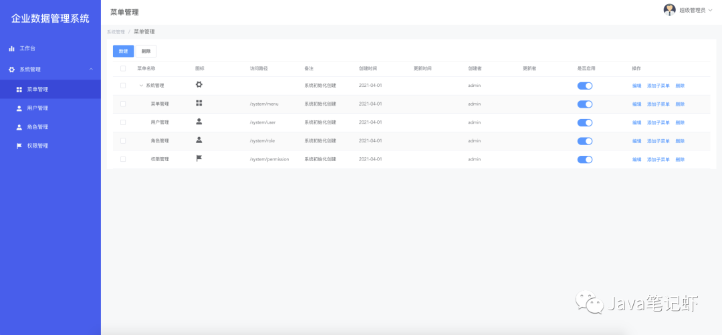Tick the checkbox for 角色管理 row

pyautogui.click(x=123, y=140)
